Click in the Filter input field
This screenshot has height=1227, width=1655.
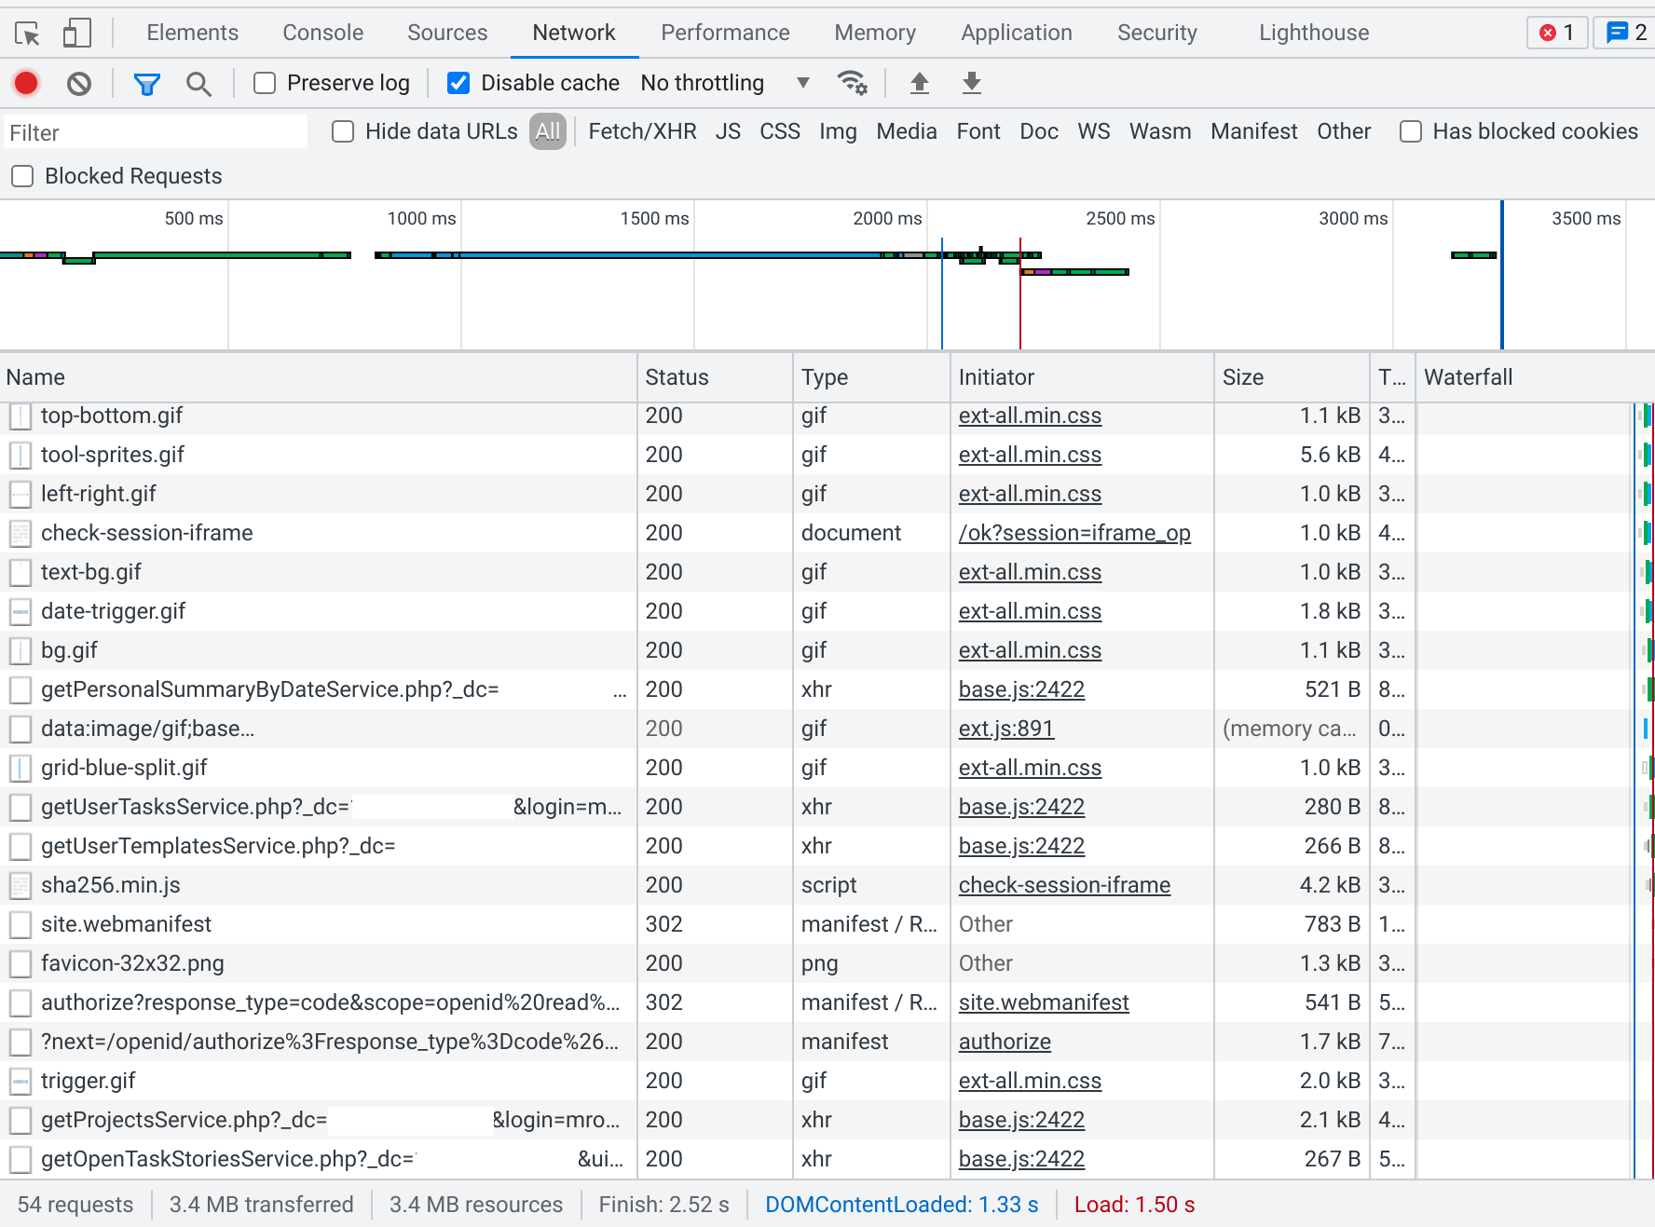point(155,131)
